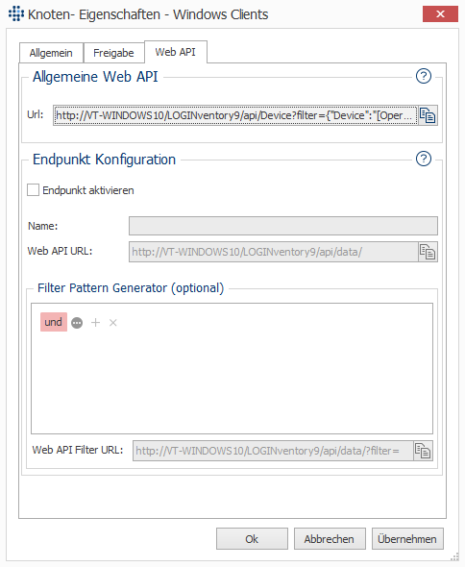
Task: Switch to the Allgemein tab
Action: point(51,53)
